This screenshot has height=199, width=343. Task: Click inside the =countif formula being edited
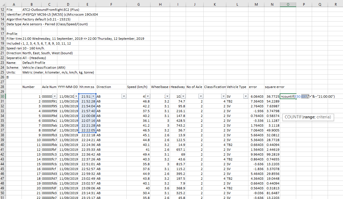click(x=308, y=97)
